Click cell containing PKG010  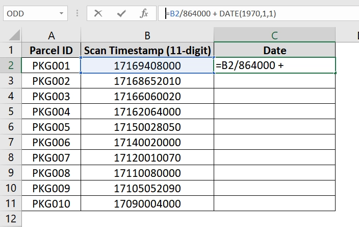click(x=52, y=203)
